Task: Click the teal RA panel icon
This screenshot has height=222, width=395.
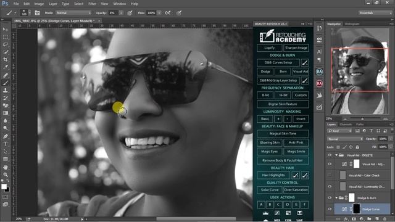Action: [319, 72]
